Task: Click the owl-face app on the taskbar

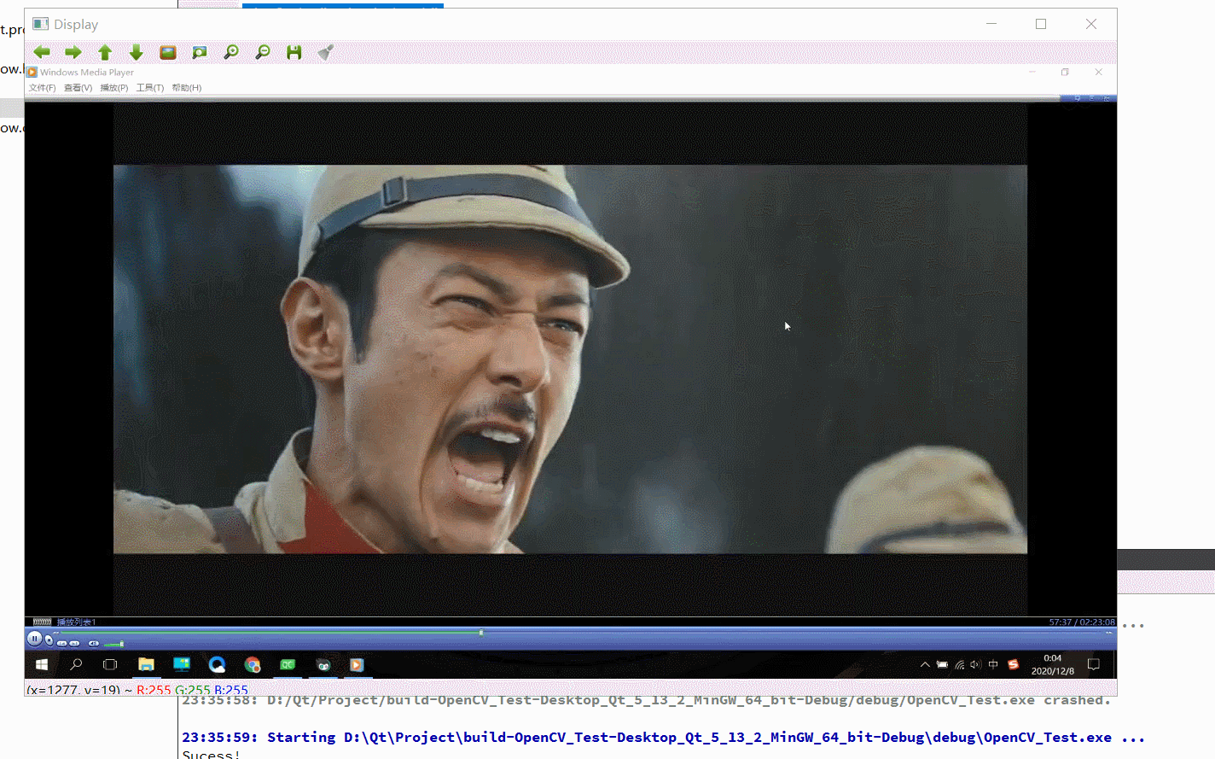Action: click(323, 664)
